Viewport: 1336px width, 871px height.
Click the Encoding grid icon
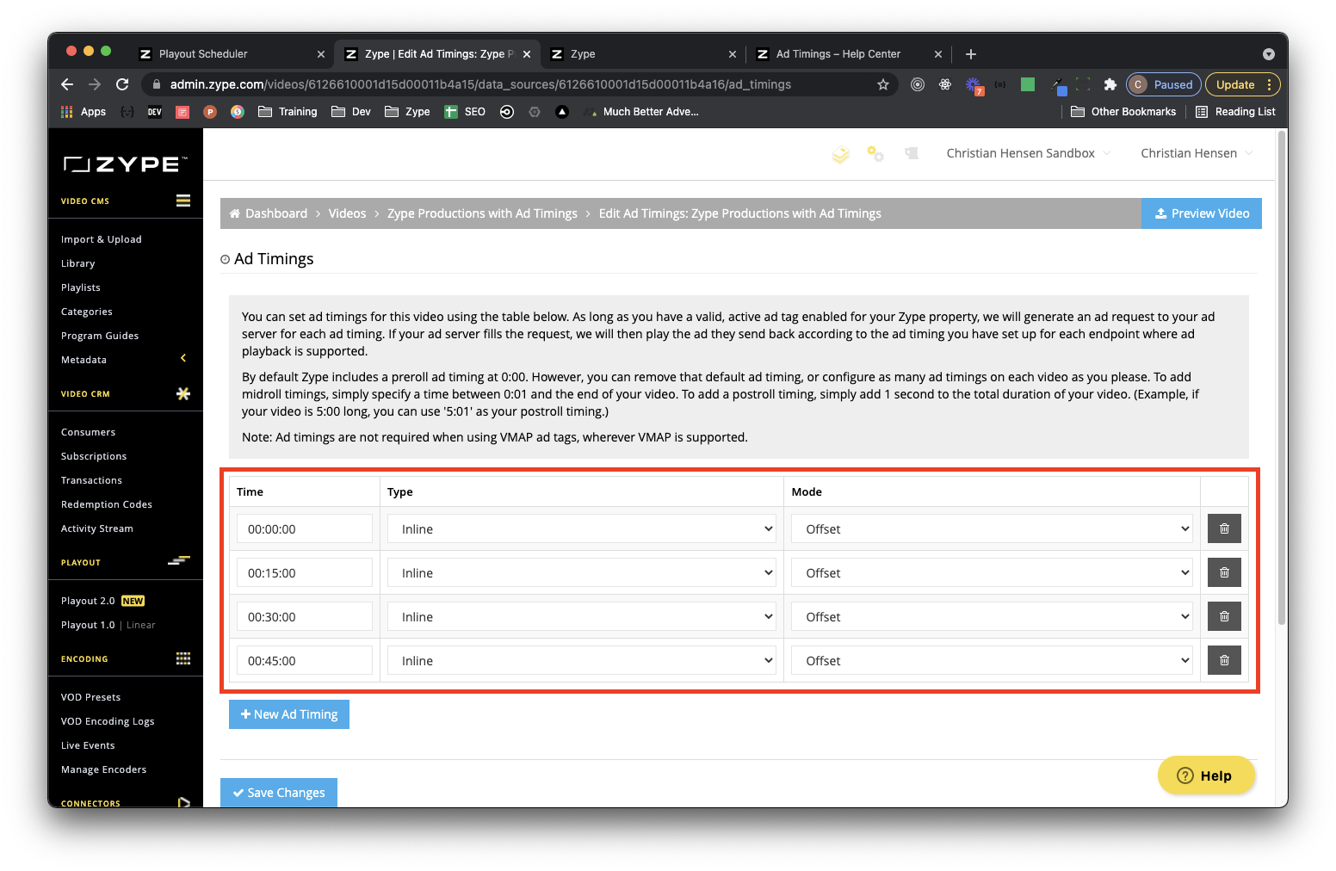[x=183, y=658]
